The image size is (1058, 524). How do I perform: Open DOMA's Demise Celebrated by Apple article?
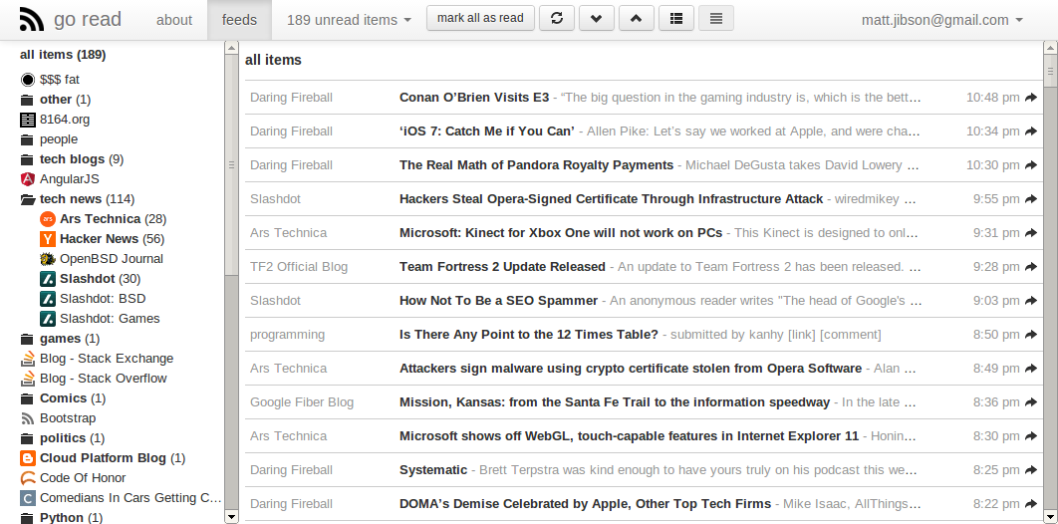[585, 503]
